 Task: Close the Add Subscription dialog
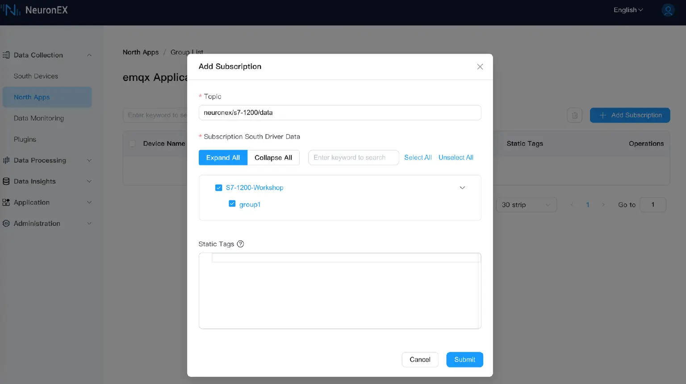pos(480,67)
